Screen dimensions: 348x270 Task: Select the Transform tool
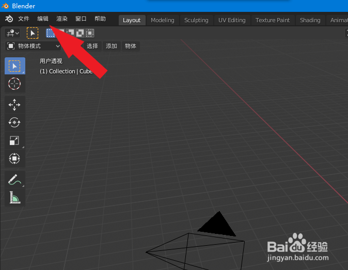coord(15,158)
